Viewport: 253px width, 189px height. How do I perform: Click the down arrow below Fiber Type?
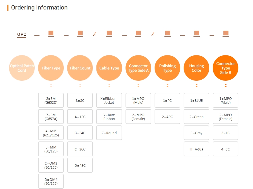tap(51, 85)
